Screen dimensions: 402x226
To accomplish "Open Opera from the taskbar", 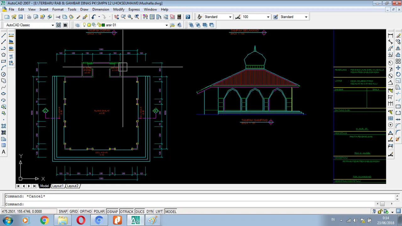I will (81, 220).
